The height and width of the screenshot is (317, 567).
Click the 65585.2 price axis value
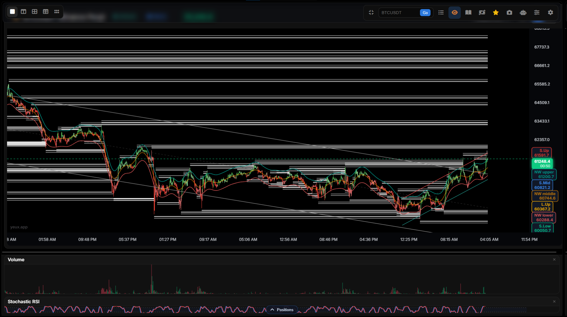[x=542, y=84]
